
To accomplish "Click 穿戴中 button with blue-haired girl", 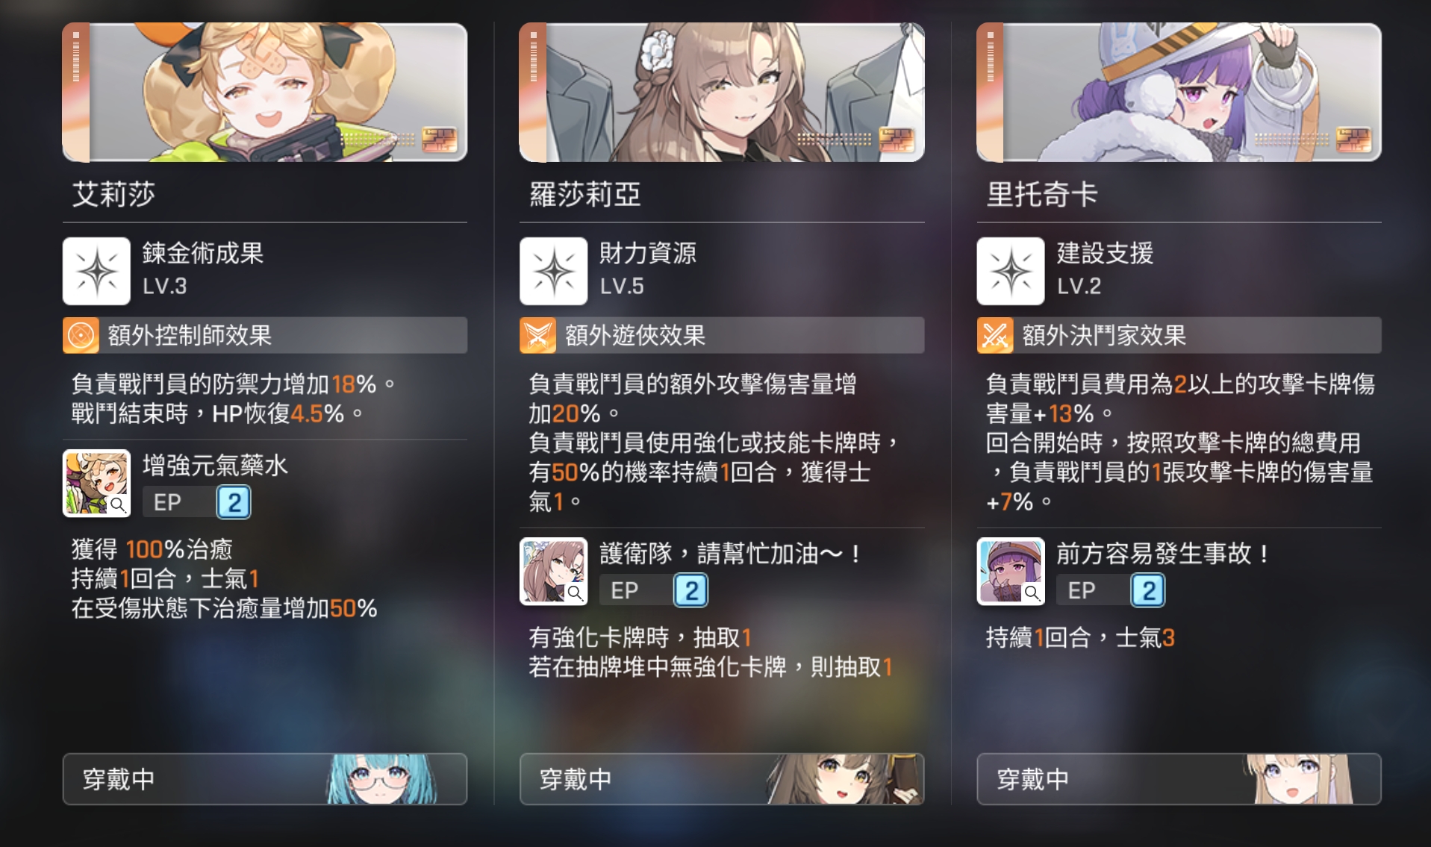I will 265,779.
